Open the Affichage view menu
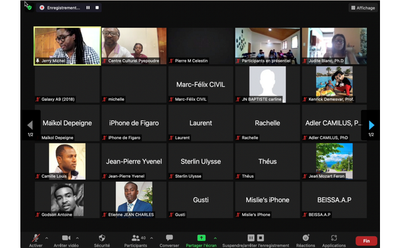Screen dimensions: 401x248 tap(363, 8)
